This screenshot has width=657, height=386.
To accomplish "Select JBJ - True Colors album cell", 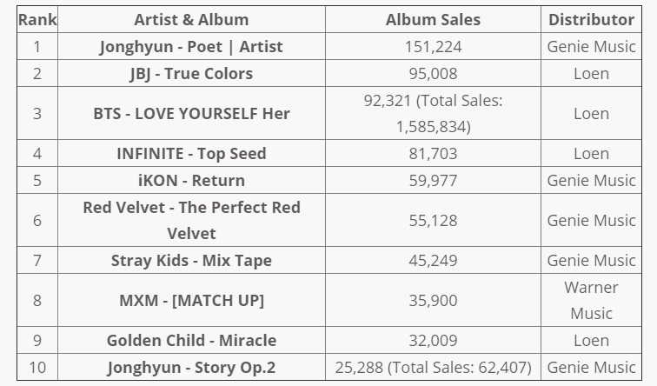I will pyautogui.click(x=191, y=73).
